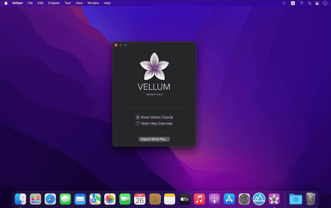Open System Preferences from the Dock
331x208 pixels.
pyautogui.click(x=244, y=199)
